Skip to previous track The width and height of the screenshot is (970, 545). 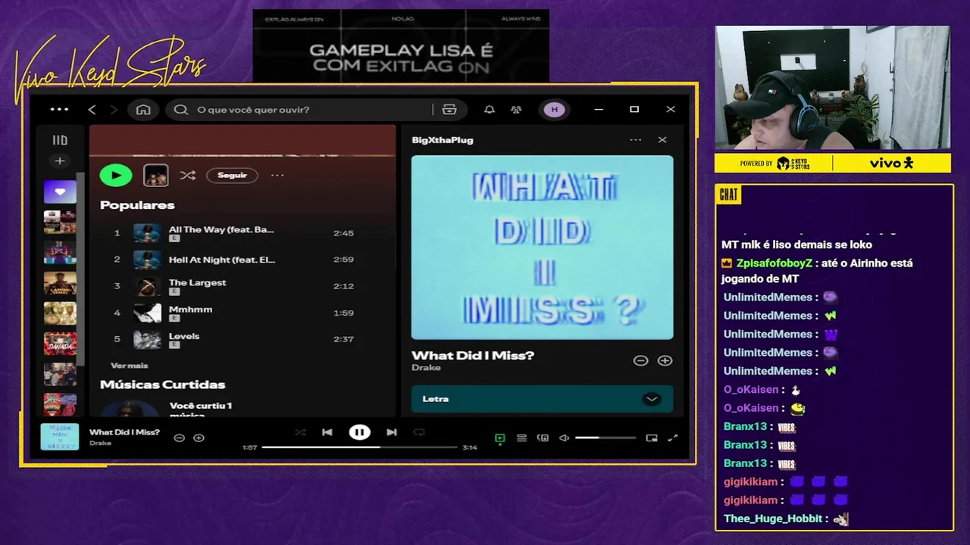[327, 432]
